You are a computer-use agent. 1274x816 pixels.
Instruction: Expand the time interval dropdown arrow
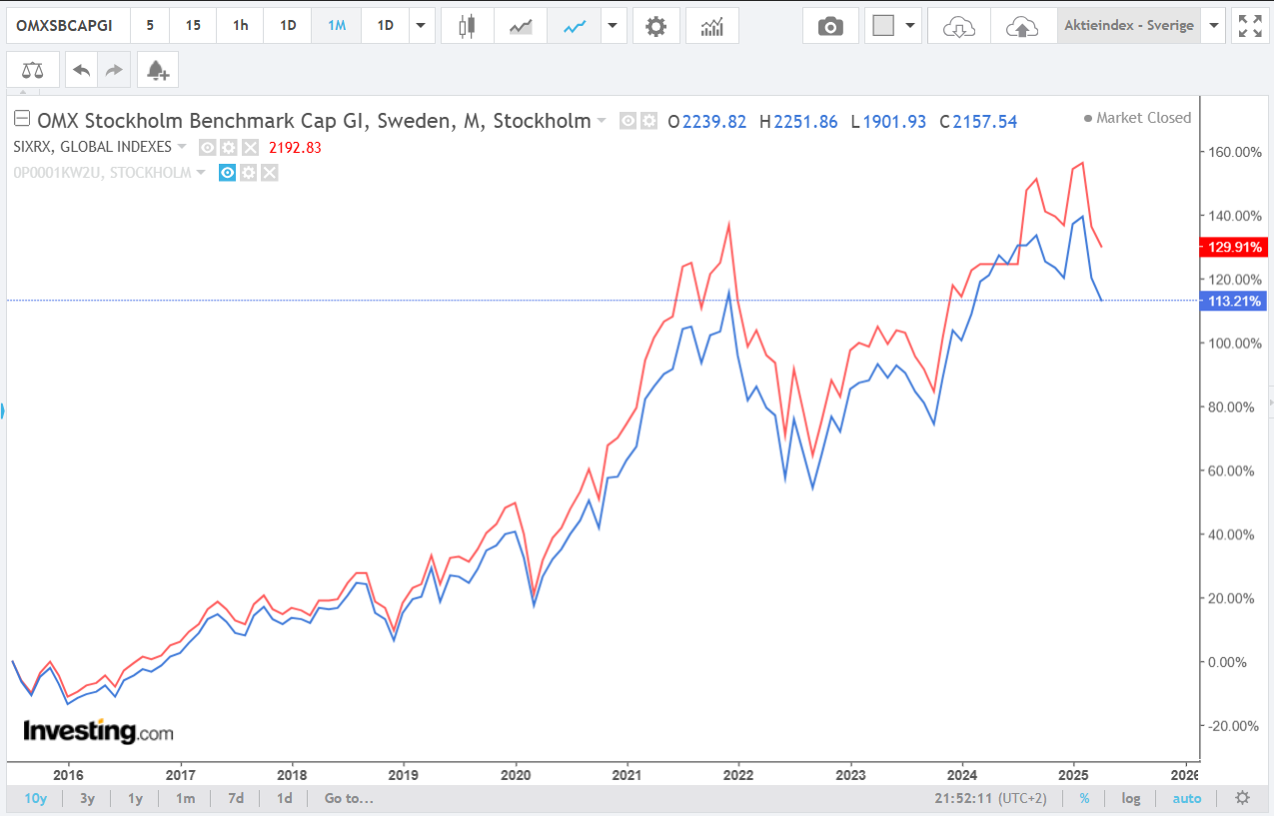(421, 27)
